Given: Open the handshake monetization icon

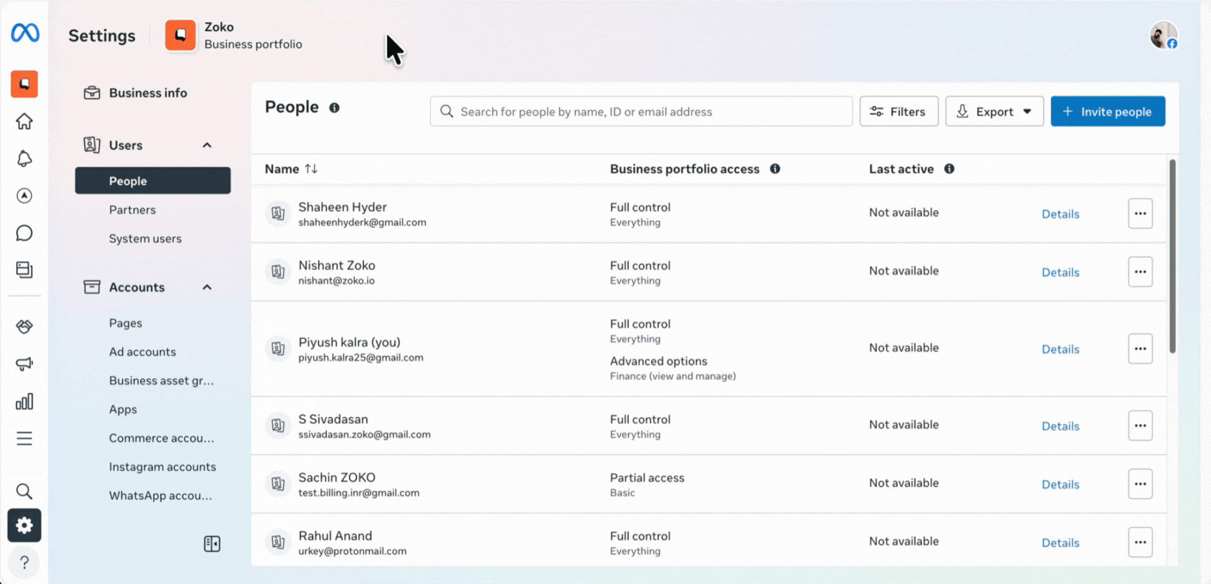Looking at the screenshot, I should (25, 327).
